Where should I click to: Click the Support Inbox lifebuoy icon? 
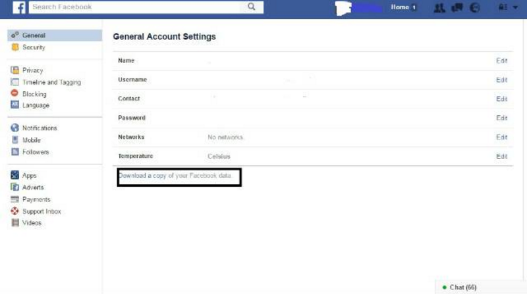14,211
